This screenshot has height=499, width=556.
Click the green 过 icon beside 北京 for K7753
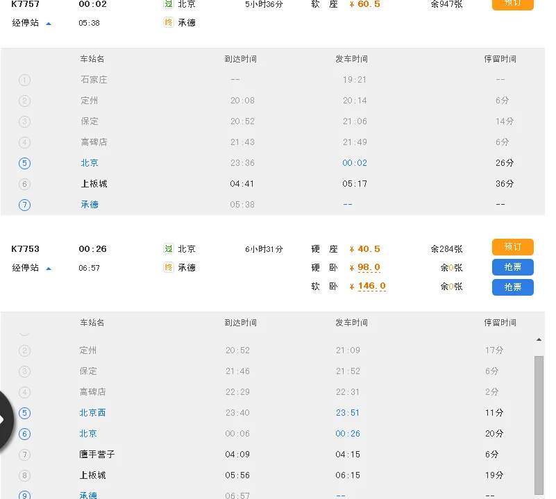coord(168,248)
